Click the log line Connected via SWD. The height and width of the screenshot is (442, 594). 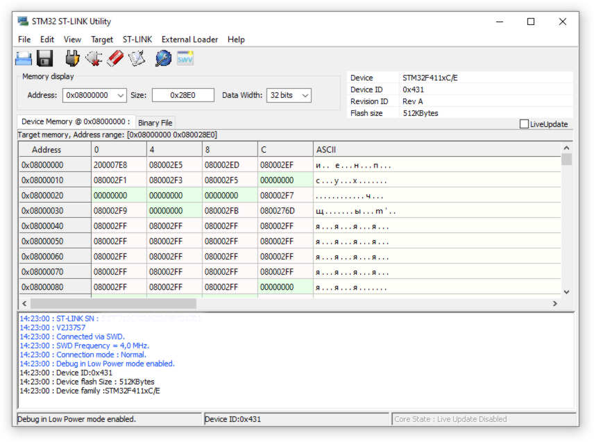72,337
